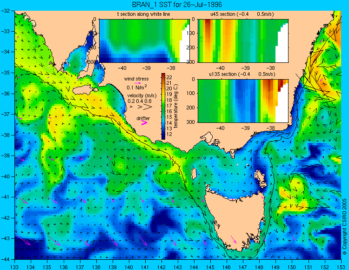Click longitude tick label '151'

pyautogui.click(x=308, y=267)
